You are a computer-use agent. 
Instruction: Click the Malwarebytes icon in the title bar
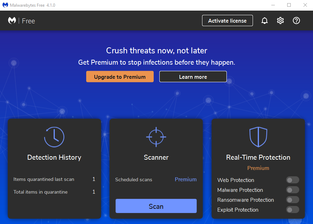(5, 5)
